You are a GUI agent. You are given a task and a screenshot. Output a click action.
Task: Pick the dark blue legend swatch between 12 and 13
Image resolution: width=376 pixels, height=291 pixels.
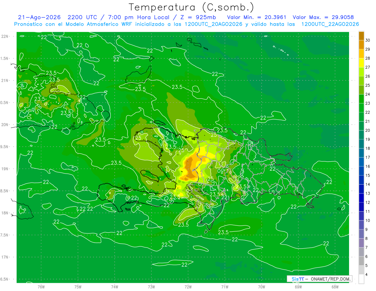tap(361, 198)
